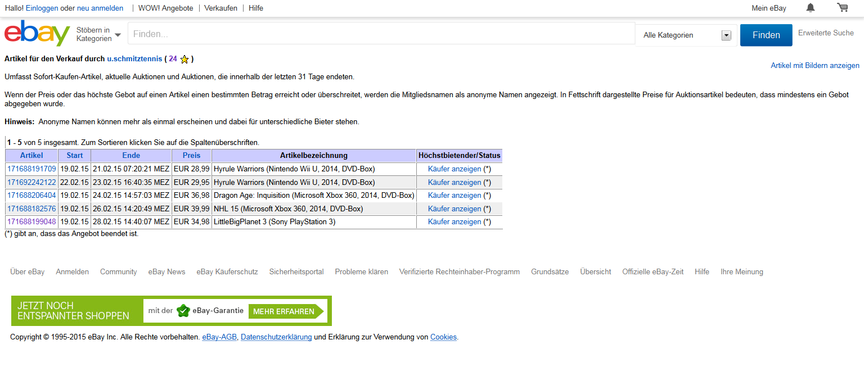Open item number 171688191709

pos(31,169)
